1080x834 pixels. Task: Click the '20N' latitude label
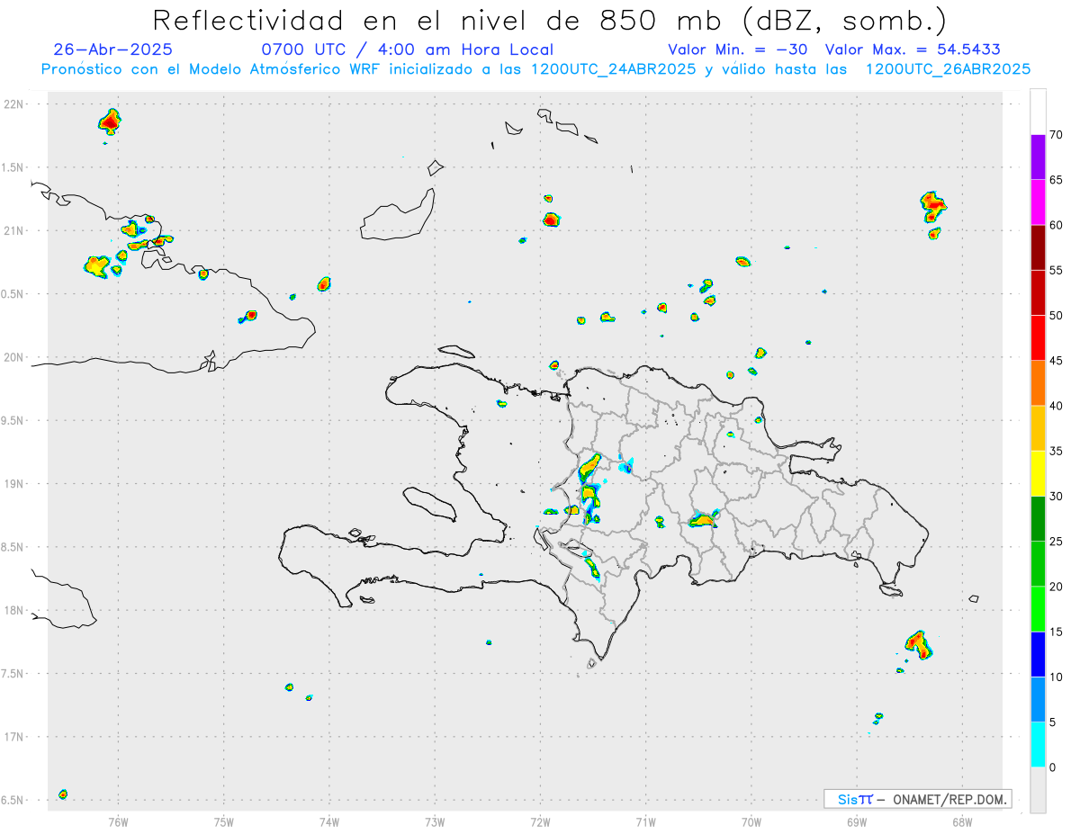(x=15, y=357)
